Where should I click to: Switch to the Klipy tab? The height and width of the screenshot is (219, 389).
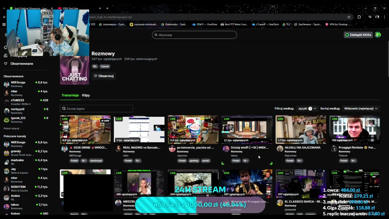86,95
